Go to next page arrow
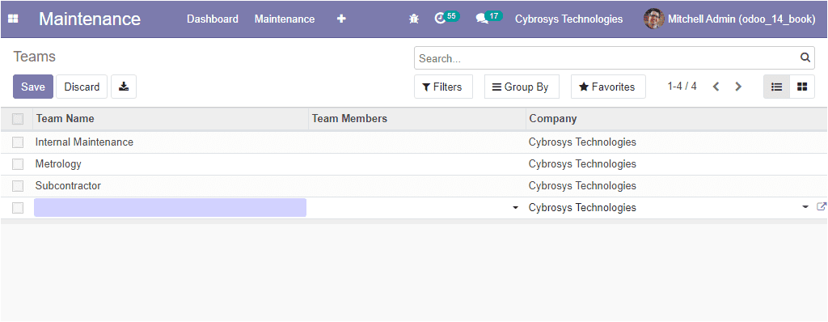 [738, 87]
